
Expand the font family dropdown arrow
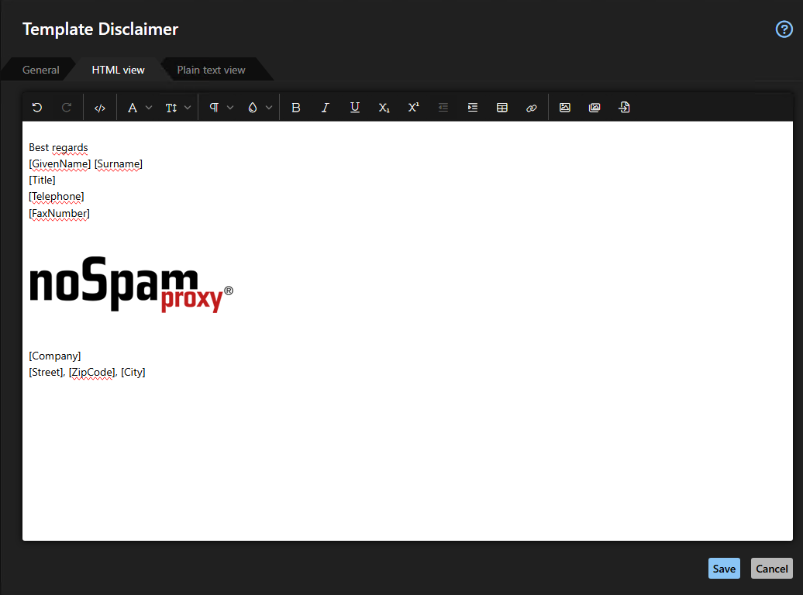(x=149, y=108)
